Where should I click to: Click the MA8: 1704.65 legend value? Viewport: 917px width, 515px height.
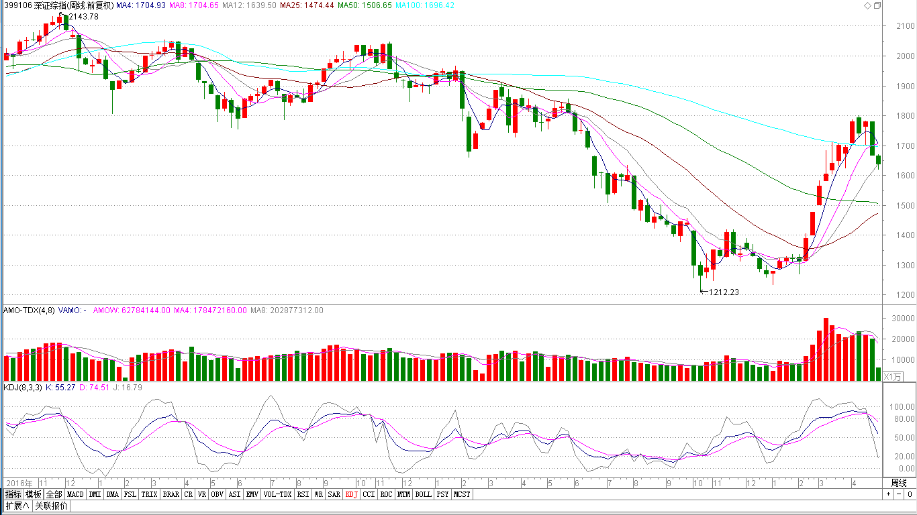[193, 5]
